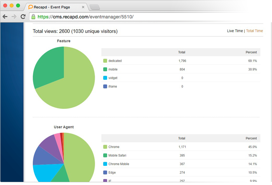Click the Total header in Feature table

tap(182, 52)
